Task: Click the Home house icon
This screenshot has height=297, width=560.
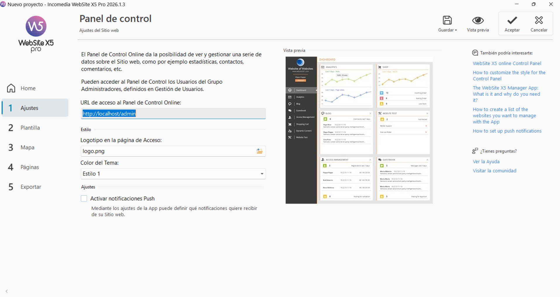Action: click(x=11, y=88)
